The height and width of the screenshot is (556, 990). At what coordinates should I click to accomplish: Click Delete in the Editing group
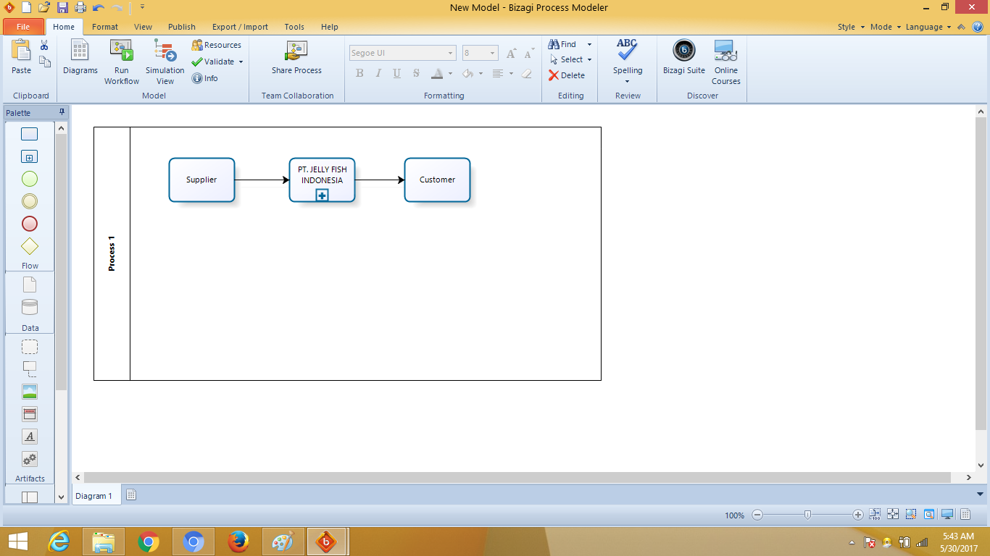570,75
